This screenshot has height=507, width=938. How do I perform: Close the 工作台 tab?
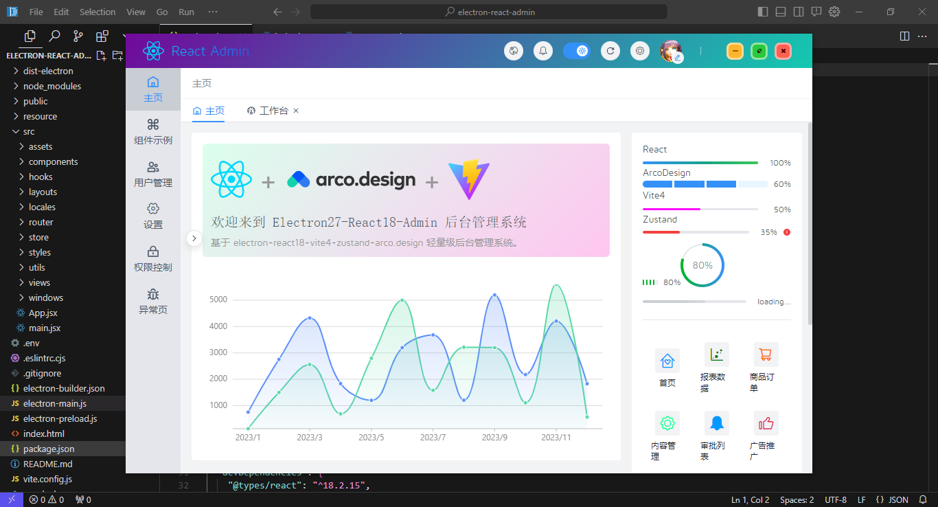(x=296, y=111)
